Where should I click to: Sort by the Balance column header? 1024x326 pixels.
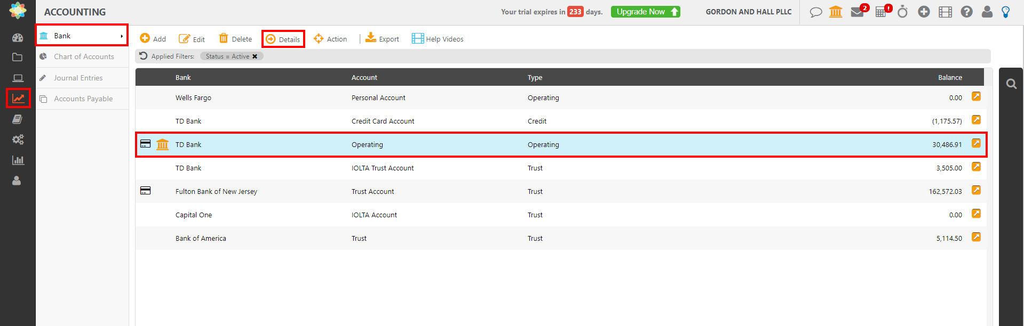pos(950,77)
